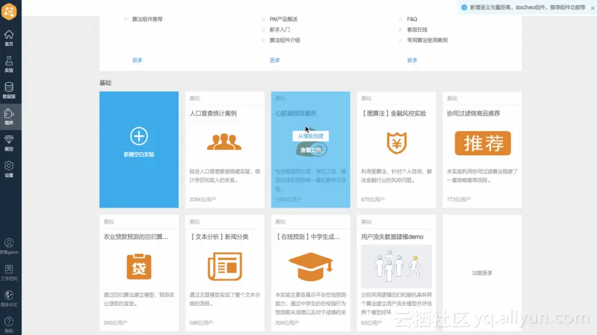The height and width of the screenshot is (335, 597).
Task: Open the PAI产品概述 link
Action: click(283, 19)
